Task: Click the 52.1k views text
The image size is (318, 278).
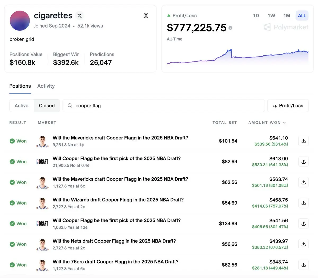Action: coord(90,26)
